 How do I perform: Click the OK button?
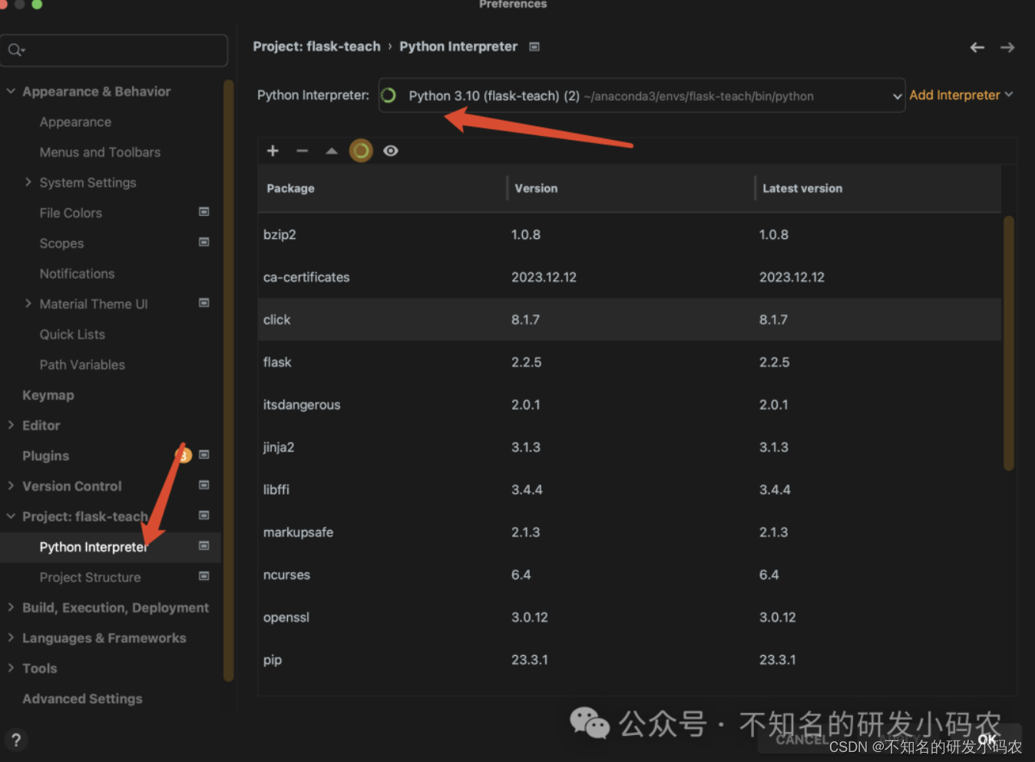(988, 739)
